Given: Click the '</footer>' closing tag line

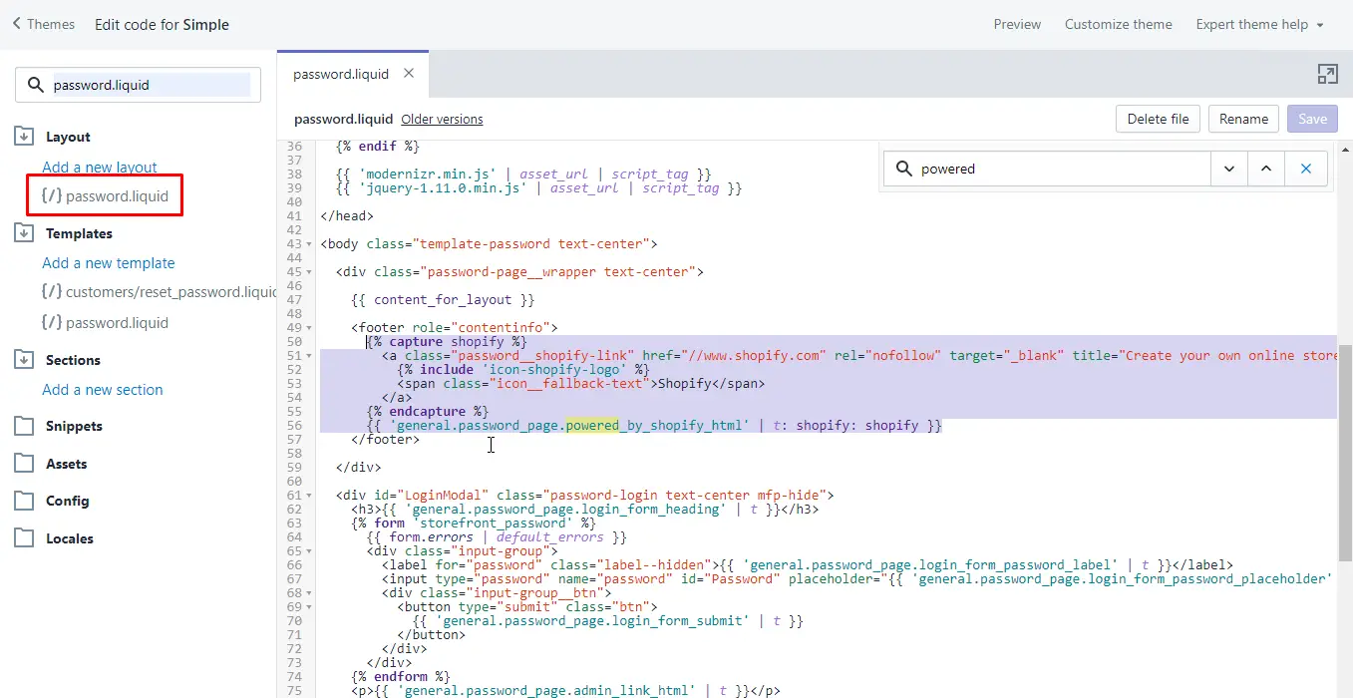Looking at the screenshot, I should tap(386, 439).
